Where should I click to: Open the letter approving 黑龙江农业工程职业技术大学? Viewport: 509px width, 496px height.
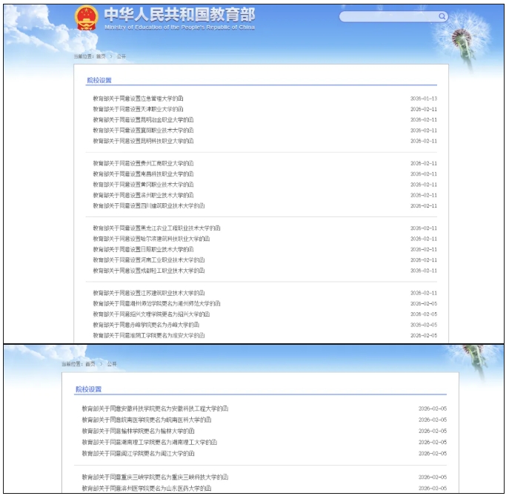(x=156, y=228)
